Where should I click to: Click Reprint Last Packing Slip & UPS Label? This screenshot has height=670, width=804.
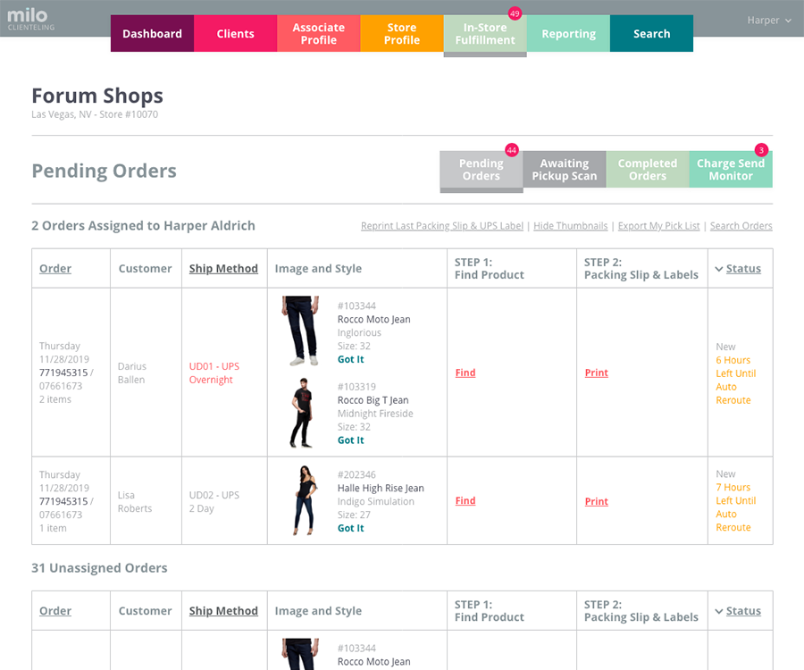[x=442, y=225]
